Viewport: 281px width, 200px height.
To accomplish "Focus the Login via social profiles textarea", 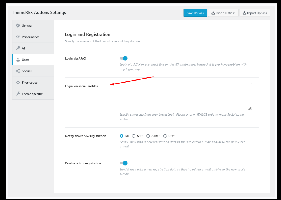I will (x=186, y=96).
